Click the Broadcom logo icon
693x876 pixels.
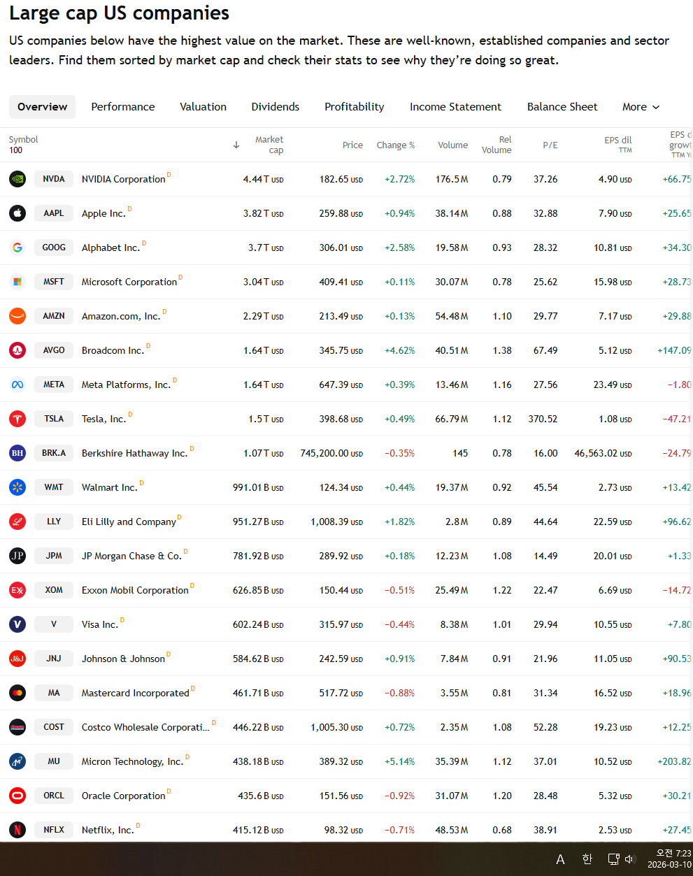(17, 350)
